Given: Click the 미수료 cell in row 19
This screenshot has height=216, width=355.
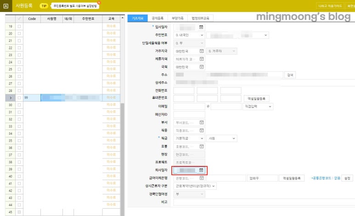Looking at the screenshot, I should pos(111,26).
